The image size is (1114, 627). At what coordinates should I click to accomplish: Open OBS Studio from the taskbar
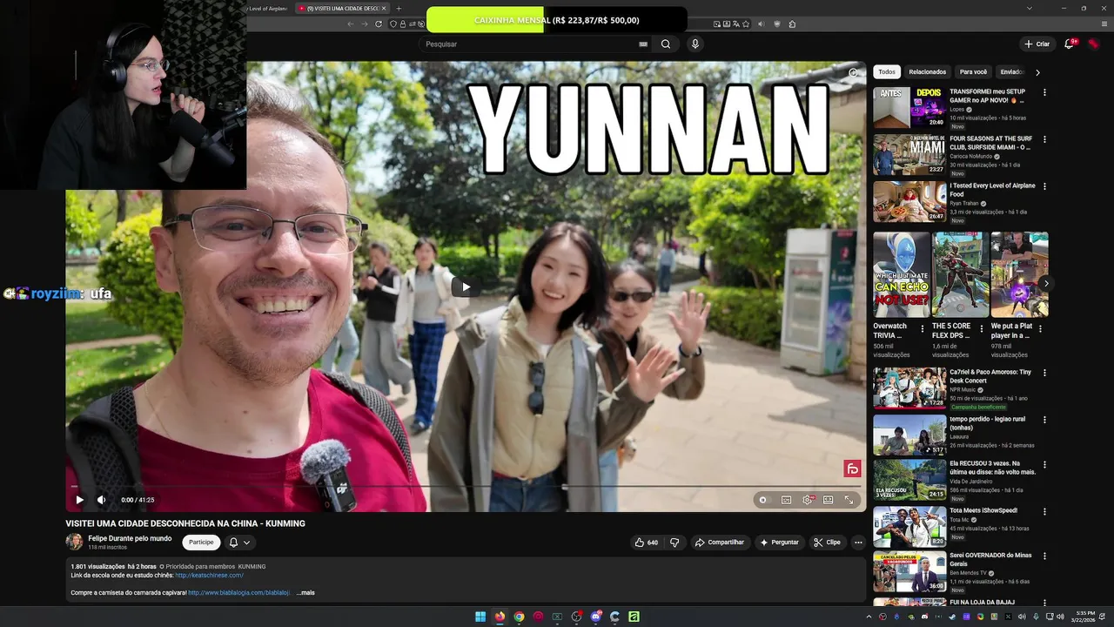click(576, 617)
